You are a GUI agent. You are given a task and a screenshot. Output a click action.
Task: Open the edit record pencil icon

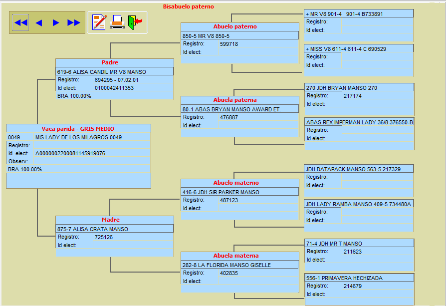tap(99, 22)
